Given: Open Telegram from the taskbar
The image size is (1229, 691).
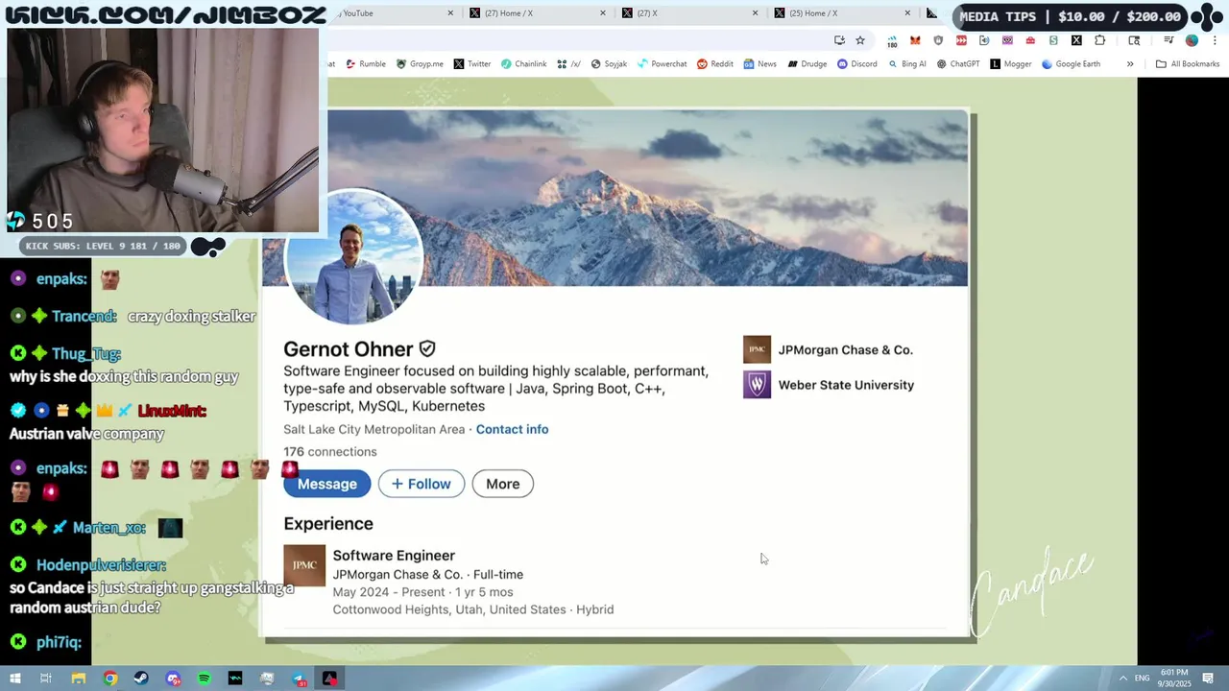Looking at the screenshot, I should coord(299,679).
